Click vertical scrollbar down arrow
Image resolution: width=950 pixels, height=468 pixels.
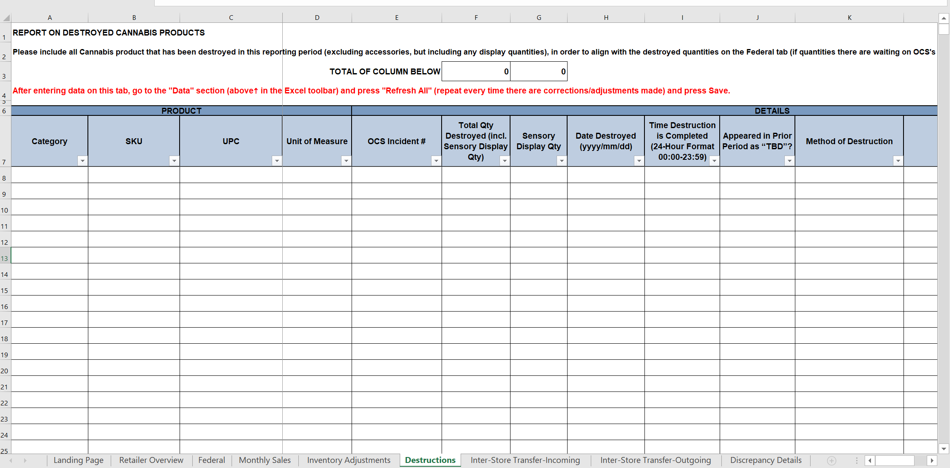tap(943, 449)
